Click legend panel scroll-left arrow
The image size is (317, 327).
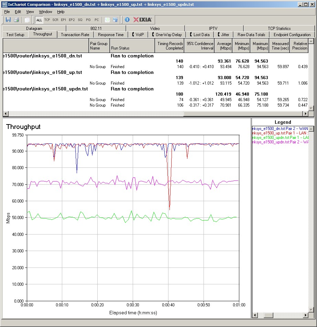[x=255, y=315]
